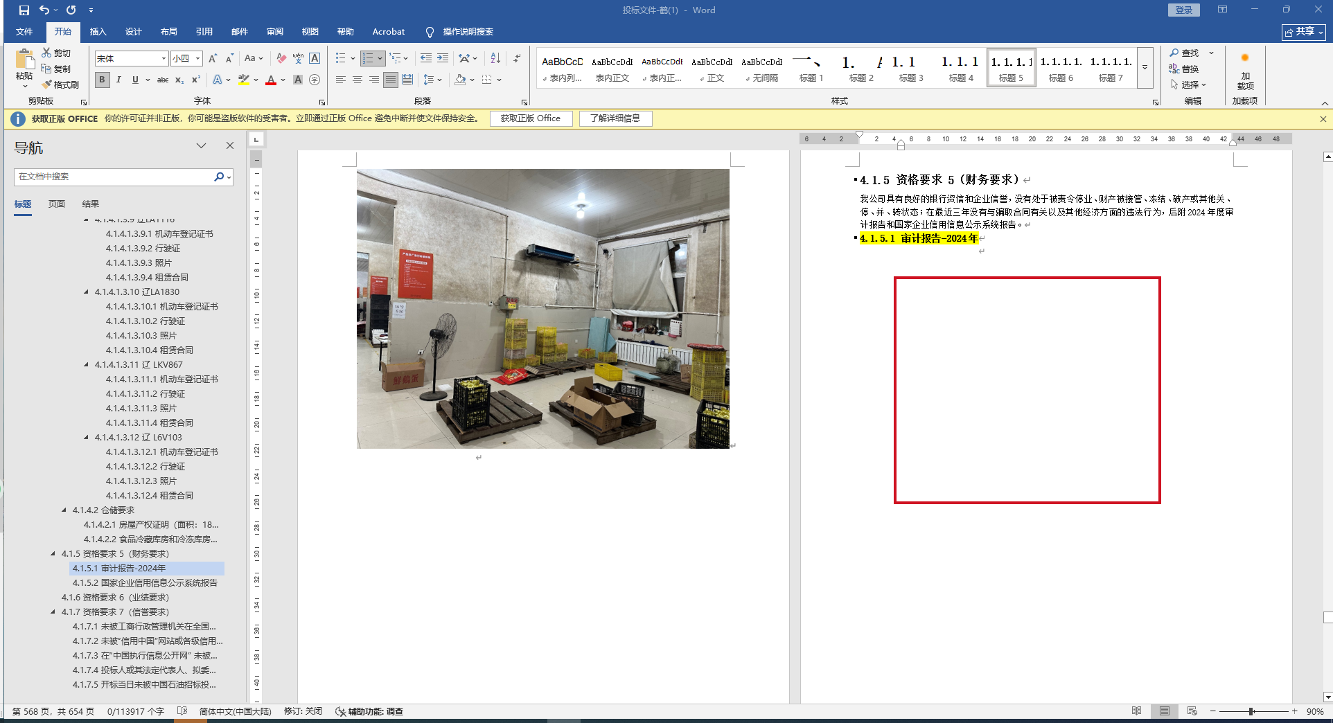Viewport: 1333px width, 723px height.
Task: Open the 插入 ribbon tab
Action: coord(98,32)
